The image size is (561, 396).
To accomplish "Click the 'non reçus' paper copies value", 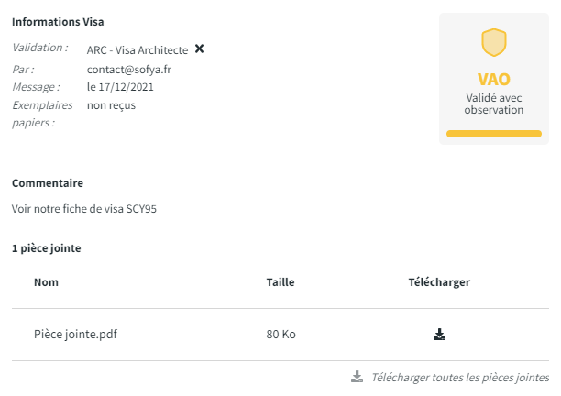I will [111, 105].
